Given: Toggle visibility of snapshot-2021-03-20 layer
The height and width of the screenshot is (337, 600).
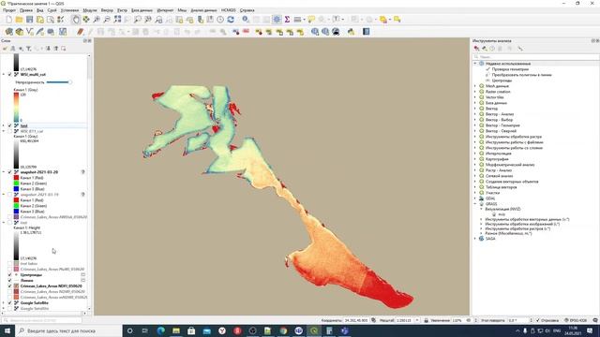Looking at the screenshot, I should pos(10,172).
